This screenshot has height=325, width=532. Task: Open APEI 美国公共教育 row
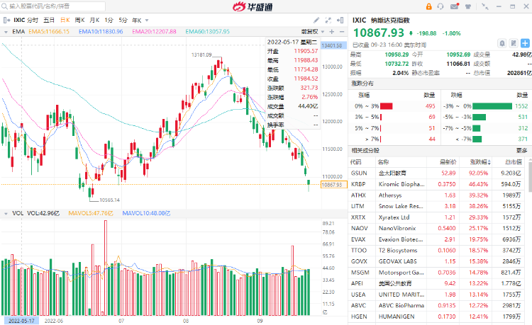pyautogui.click(x=438, y=283)
